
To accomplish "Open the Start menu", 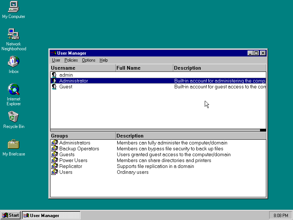I will tap(11, 215).
